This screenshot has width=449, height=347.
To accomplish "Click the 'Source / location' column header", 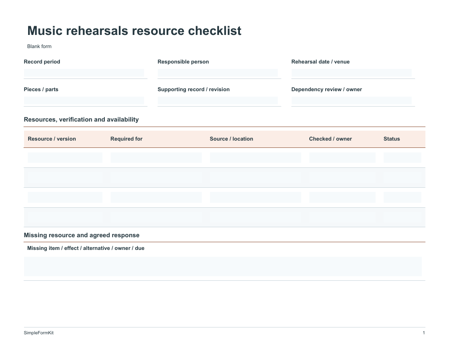I will pos(231,139).
